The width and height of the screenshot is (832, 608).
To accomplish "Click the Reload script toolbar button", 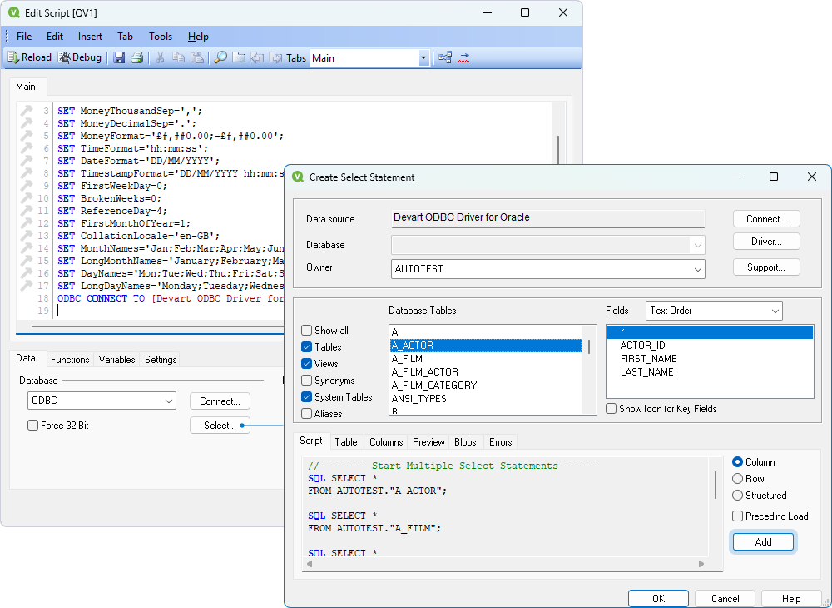I will (30, 58).
